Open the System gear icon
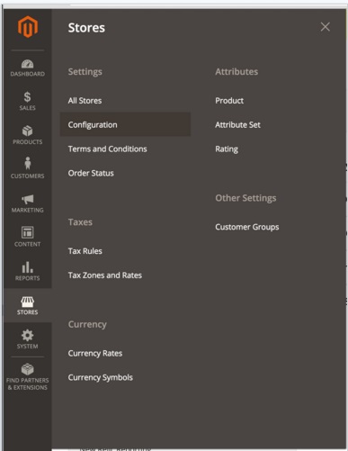 coord(27,335)
